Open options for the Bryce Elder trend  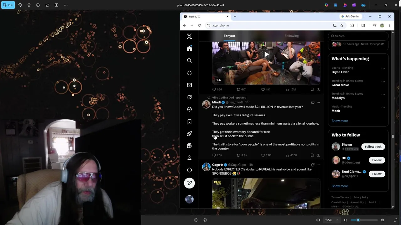[383, 68]
